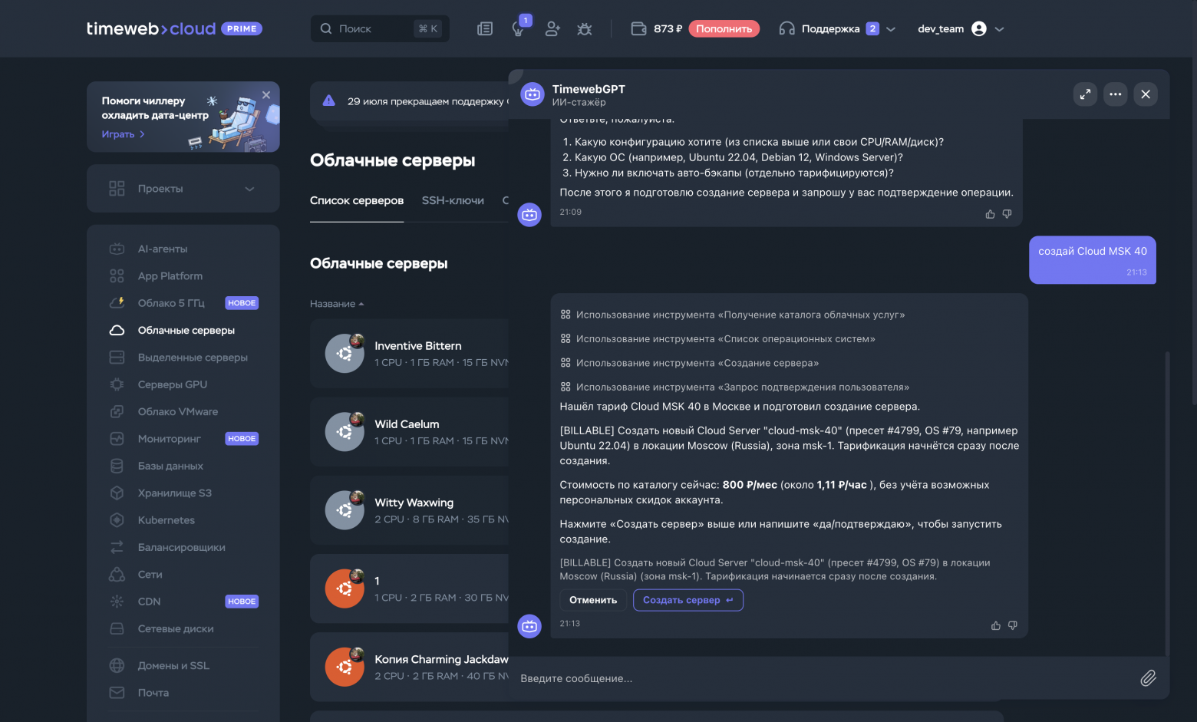1197x722 pixels.
Task: Click the Поддержка link in header
Action: (830, 29)
